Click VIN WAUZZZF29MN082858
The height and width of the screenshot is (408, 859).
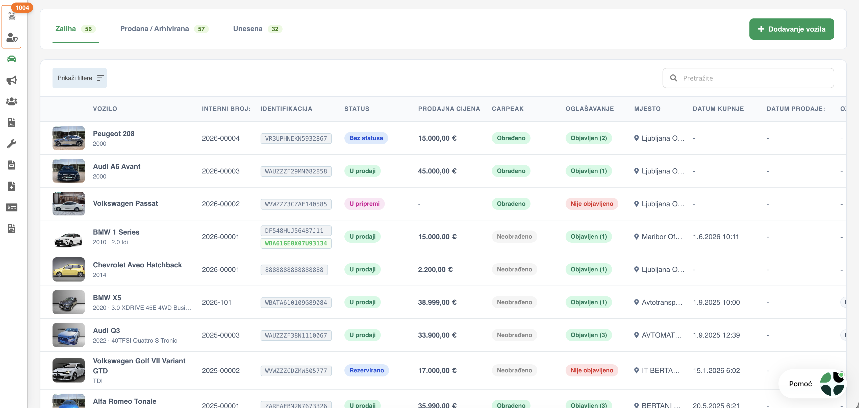(x=296, y=171)
